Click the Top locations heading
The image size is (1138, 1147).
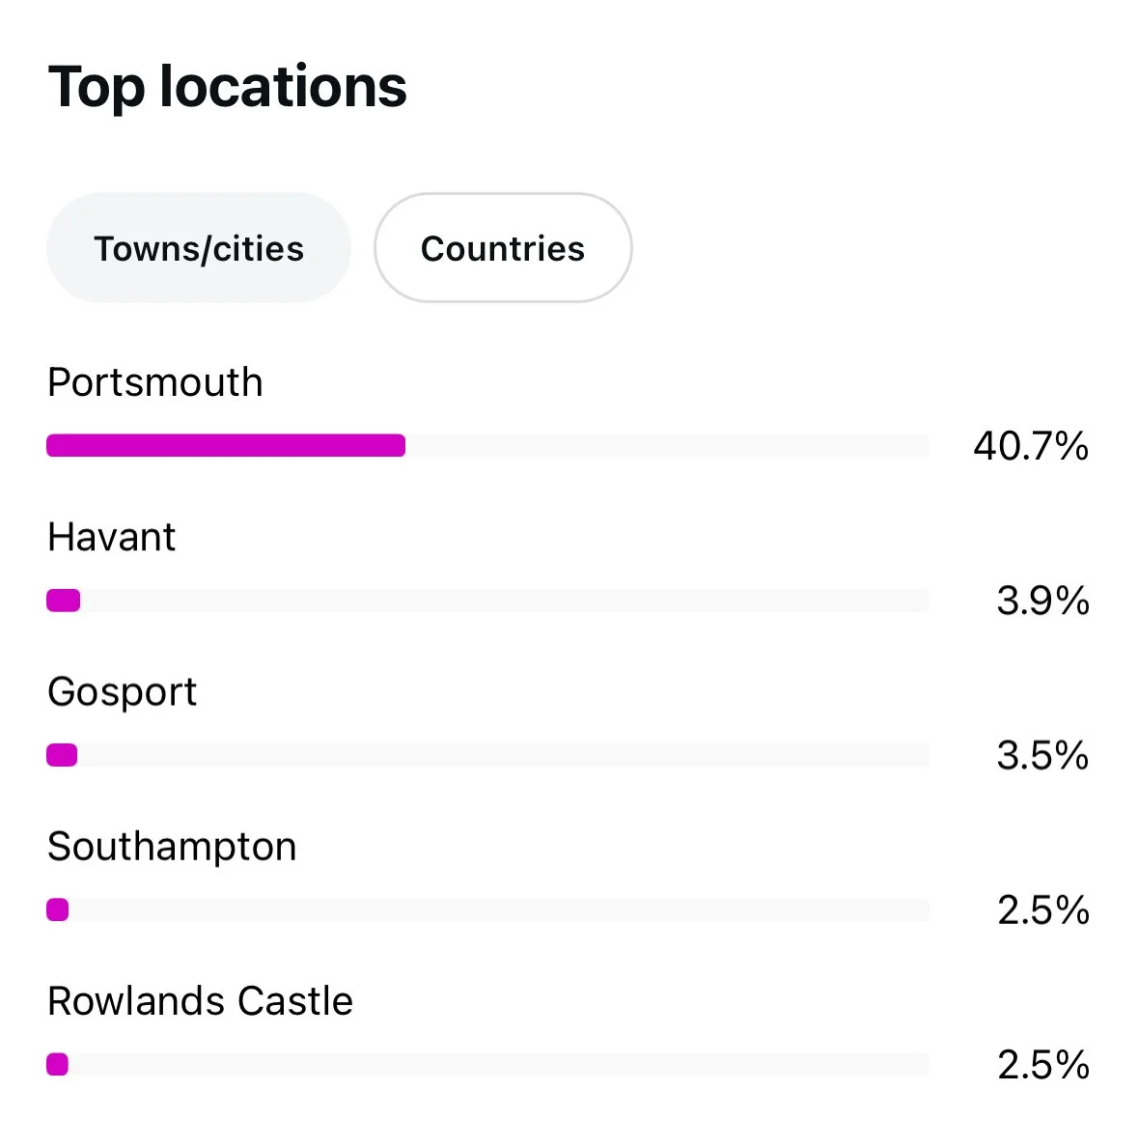click(227, 87)
